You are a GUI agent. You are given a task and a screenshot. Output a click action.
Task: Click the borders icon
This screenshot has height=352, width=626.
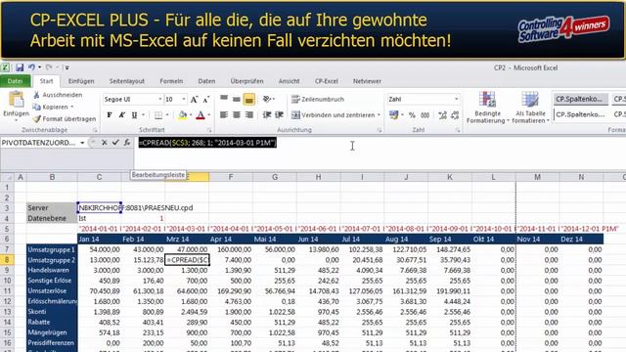pyautogui.click(x=158, y=115)
